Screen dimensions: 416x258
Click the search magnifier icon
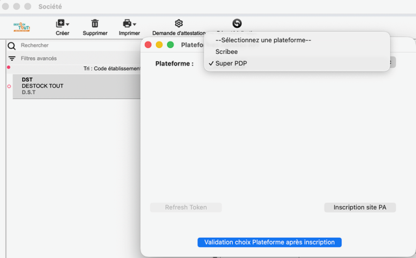coord(12,46)
